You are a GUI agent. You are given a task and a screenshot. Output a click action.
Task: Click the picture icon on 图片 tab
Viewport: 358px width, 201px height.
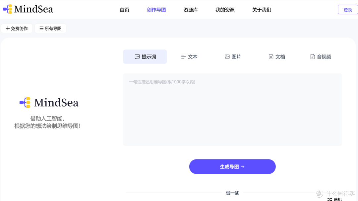[227, 57]
